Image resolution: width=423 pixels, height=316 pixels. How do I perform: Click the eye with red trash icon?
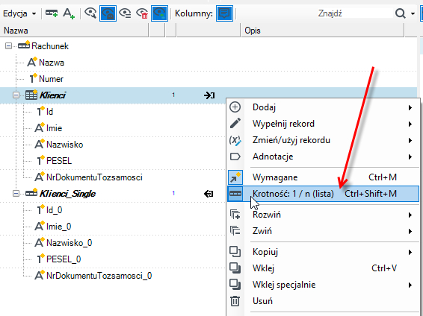pos(142,13)
